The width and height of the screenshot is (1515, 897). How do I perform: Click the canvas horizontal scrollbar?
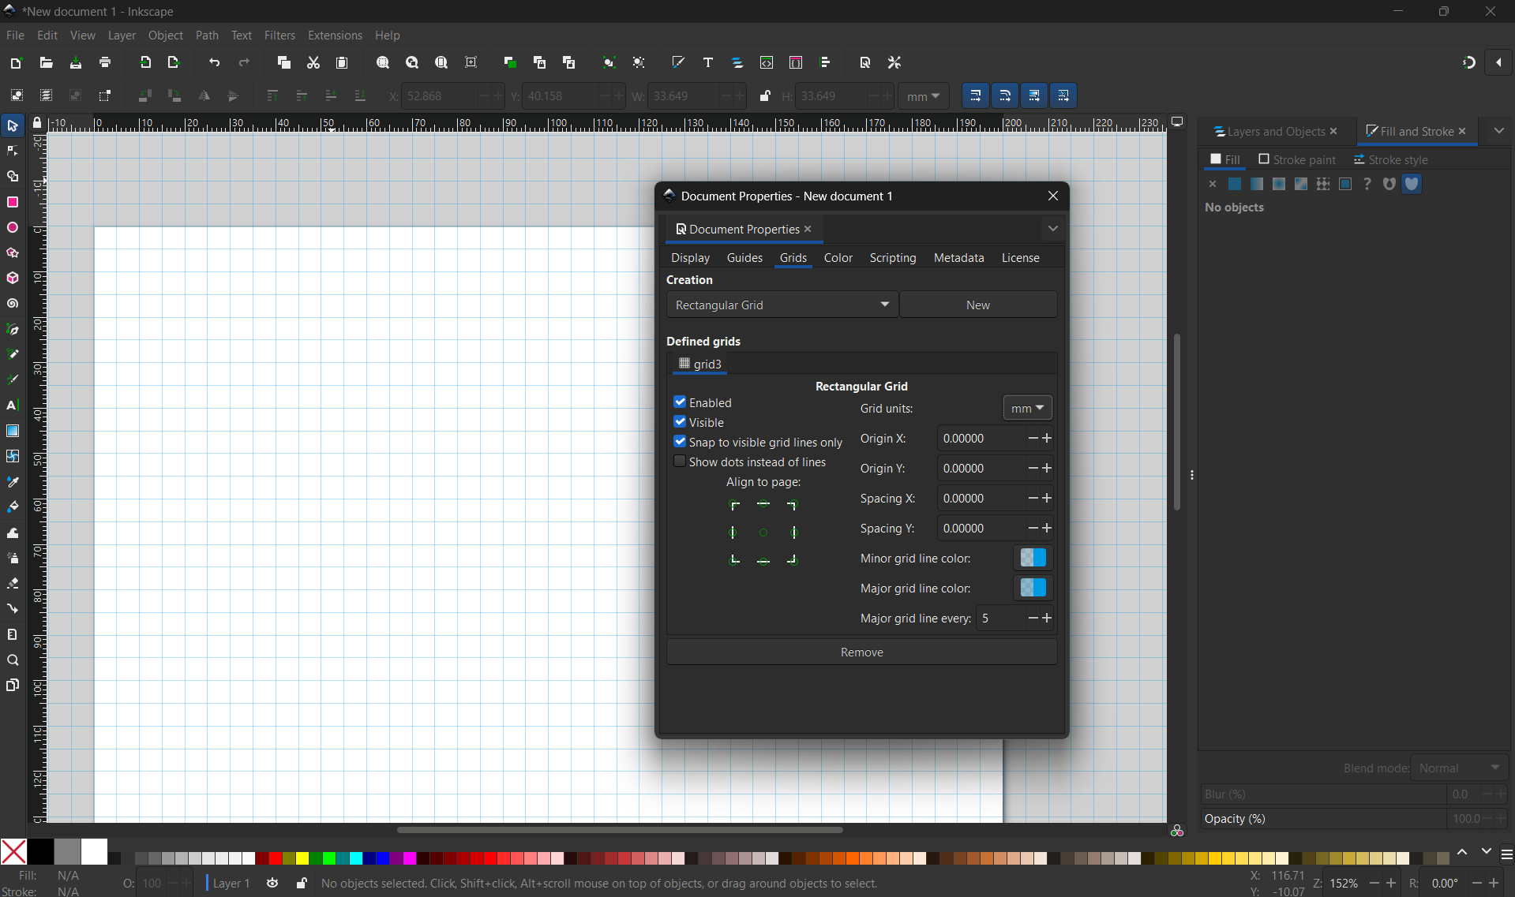[x=620, y=829]
